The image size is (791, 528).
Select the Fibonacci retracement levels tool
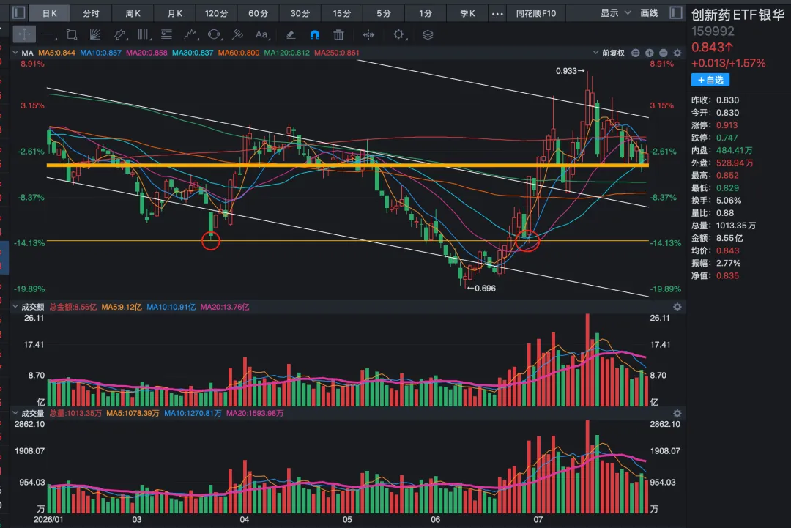click(x=166, y=35)
